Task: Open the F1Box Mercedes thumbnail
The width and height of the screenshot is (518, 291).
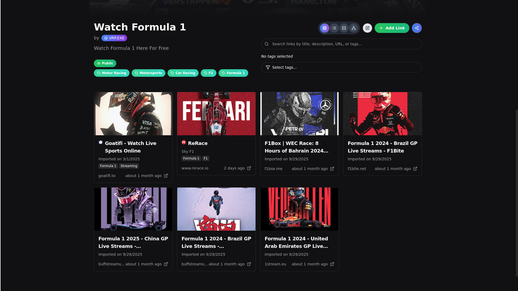Action: [299, 114]
